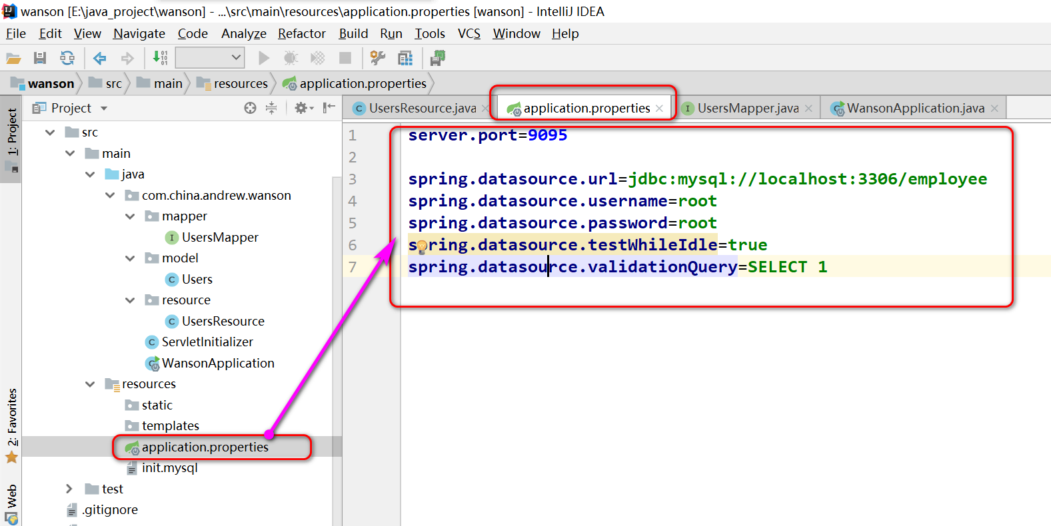Close the application.properties tab

click(659, 109)
